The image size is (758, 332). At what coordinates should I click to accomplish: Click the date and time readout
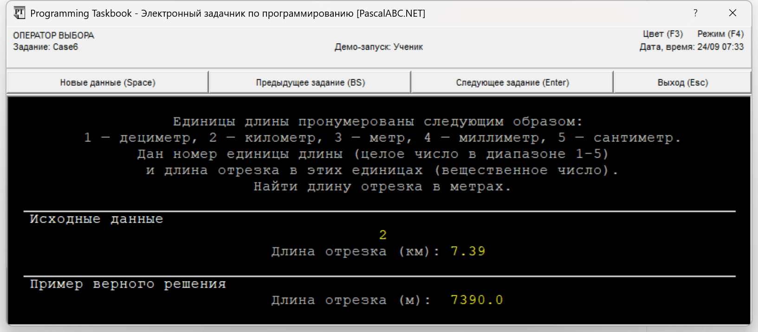[691, 47]
